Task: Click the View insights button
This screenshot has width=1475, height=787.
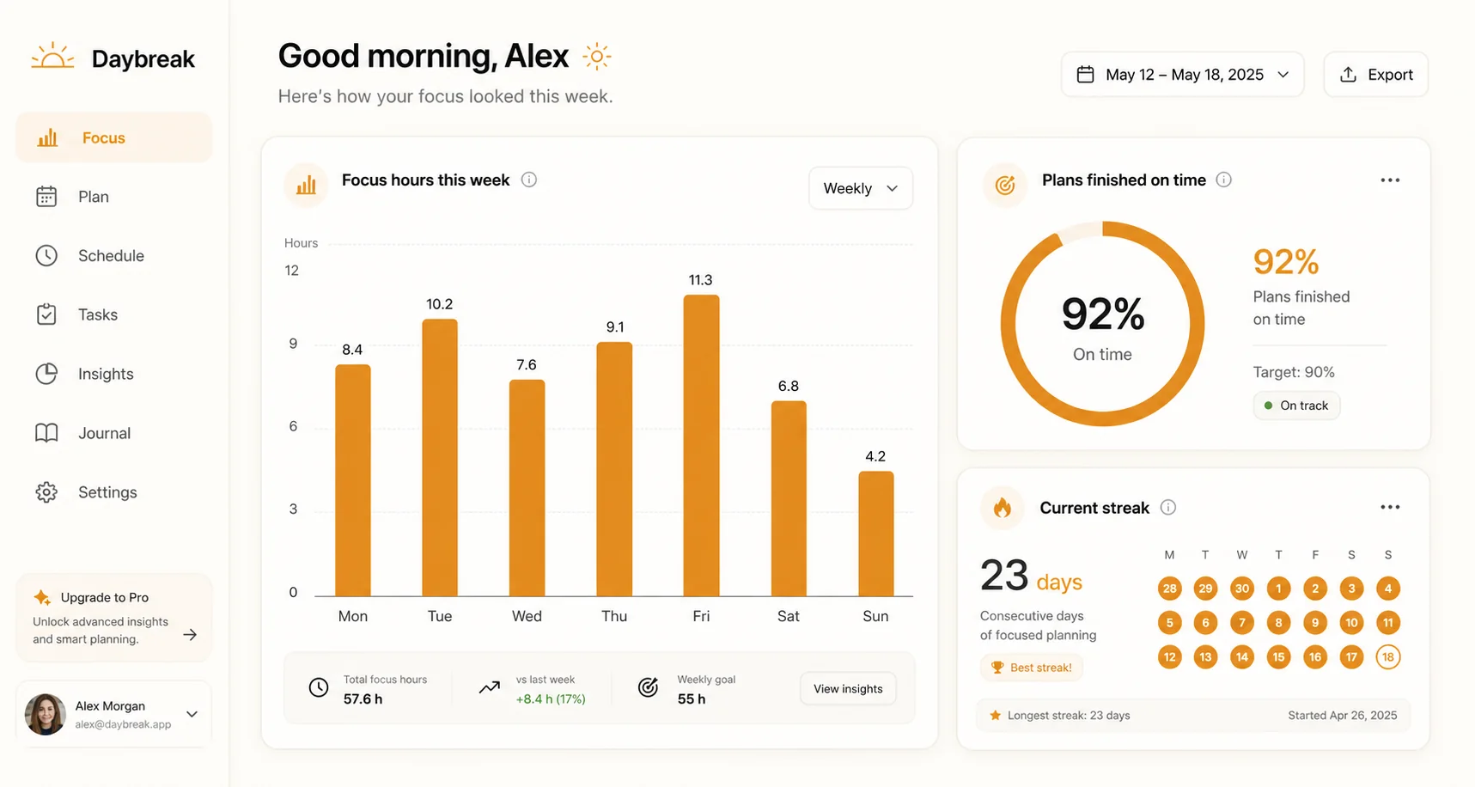Action: tap(848, 689)
